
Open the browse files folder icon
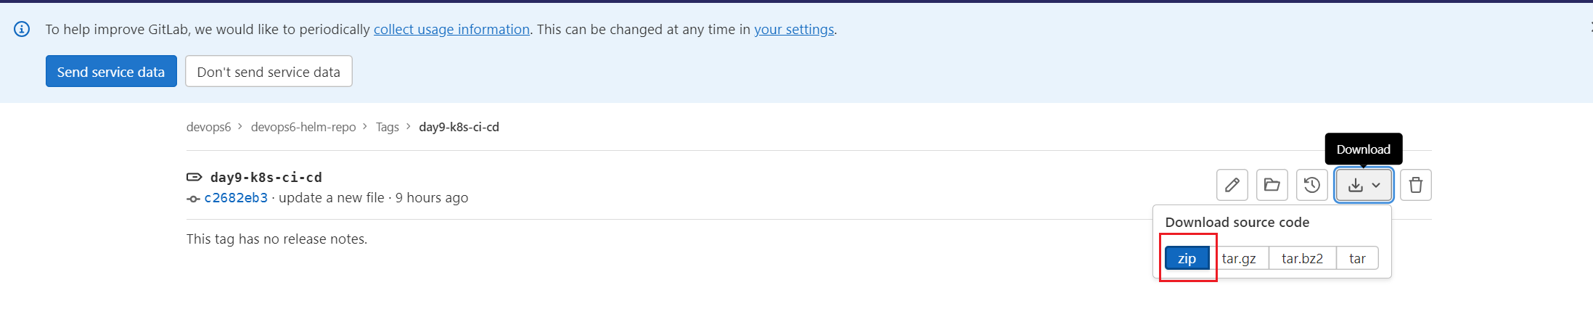tap(1271, 185)
